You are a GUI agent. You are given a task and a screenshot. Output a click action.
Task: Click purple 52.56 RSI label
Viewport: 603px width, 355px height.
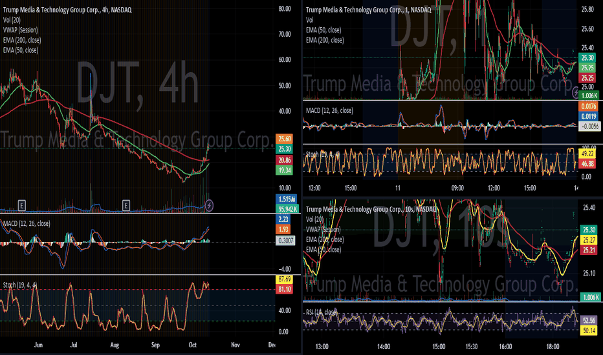tap(589, 320)
